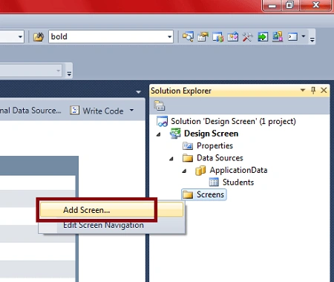Click the Students table icon
Viewport: 334px width, 282px height.
(x=214, y=182)
